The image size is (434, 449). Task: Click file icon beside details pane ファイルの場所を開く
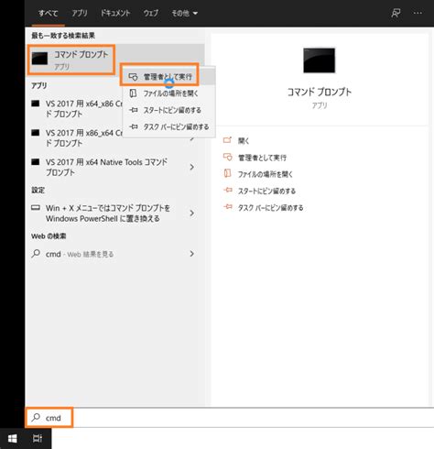pos(227,173)
